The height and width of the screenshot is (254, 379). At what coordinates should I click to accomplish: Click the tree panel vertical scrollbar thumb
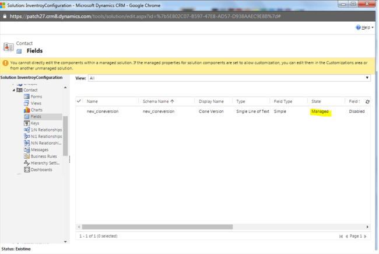coord(65,136)
